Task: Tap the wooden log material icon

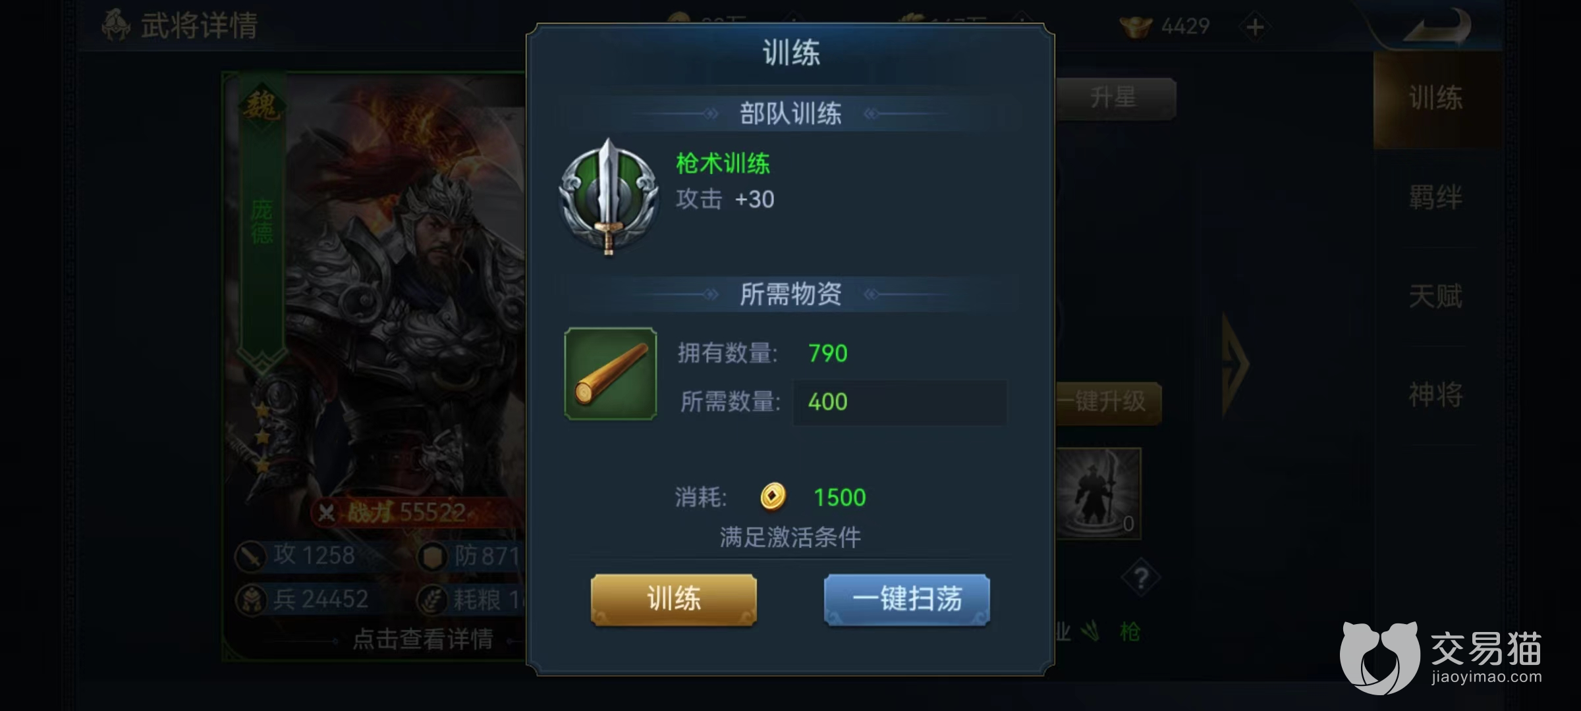Action: (611, 374)
